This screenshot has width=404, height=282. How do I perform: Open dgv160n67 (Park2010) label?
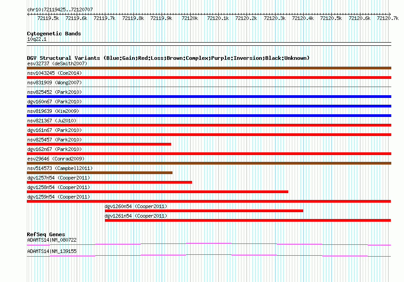coord(54,102)
